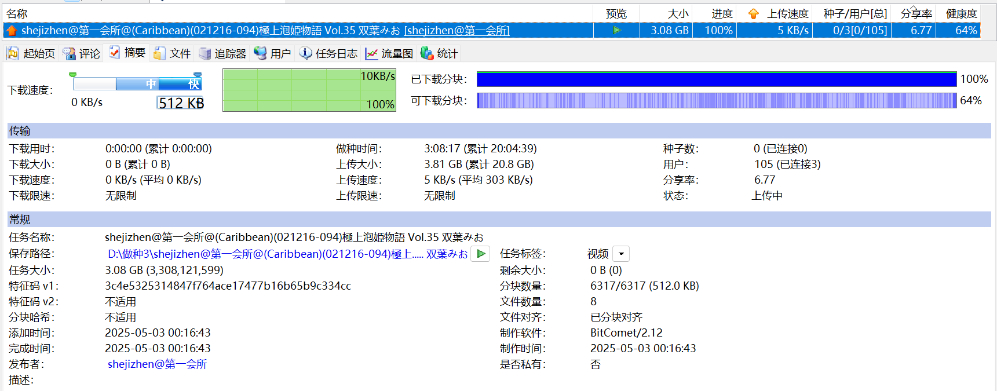Click the orange upload arrow beside task name
The width and height of the screenshot is (997, 391).
12,30
